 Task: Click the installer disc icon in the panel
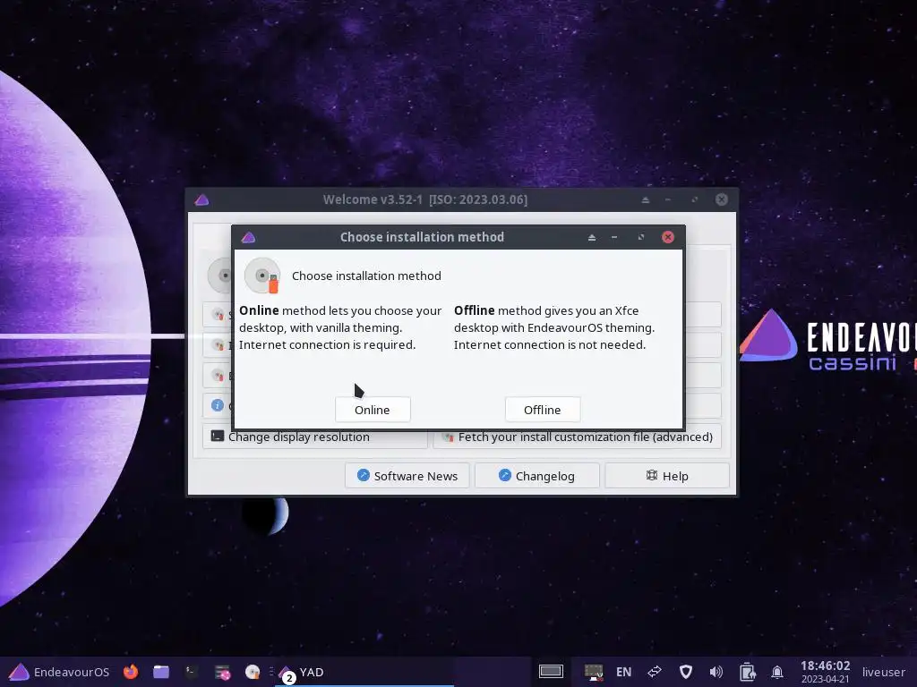point(253,672)
